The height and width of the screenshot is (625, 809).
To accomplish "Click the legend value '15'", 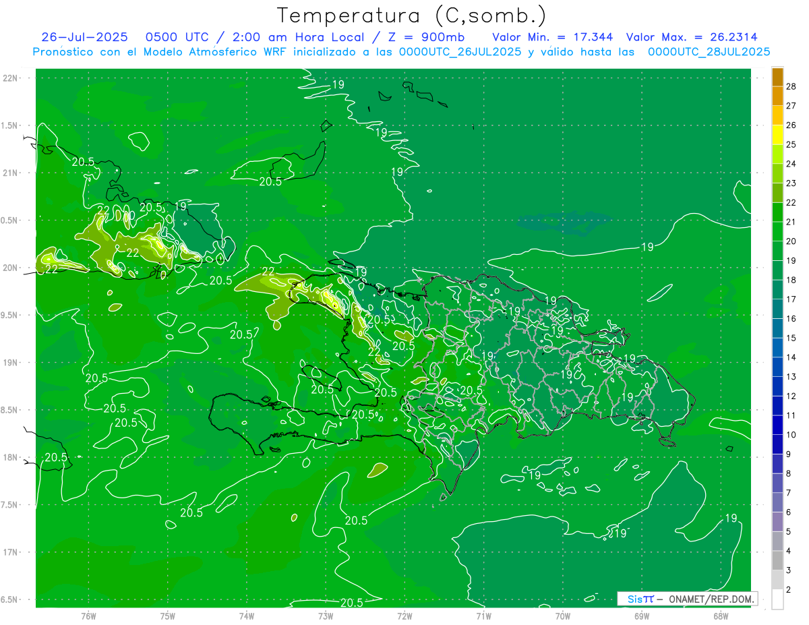I will 791,338.
